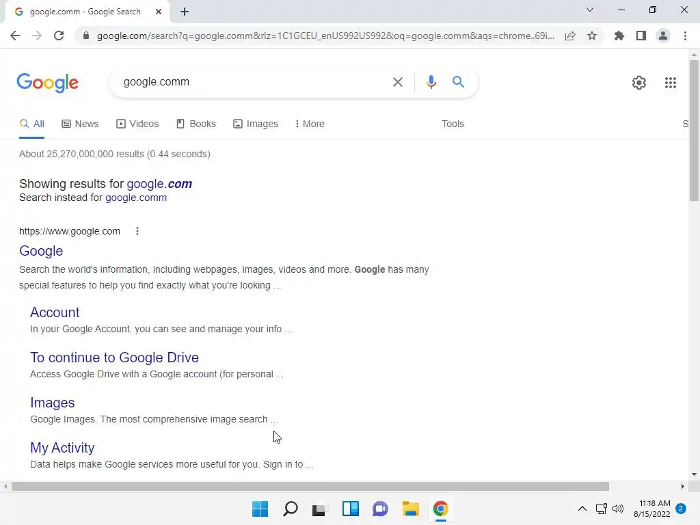The image size is (700, 525).
Task: Follow the corrected google.com link
Action: tap(159, 184)
